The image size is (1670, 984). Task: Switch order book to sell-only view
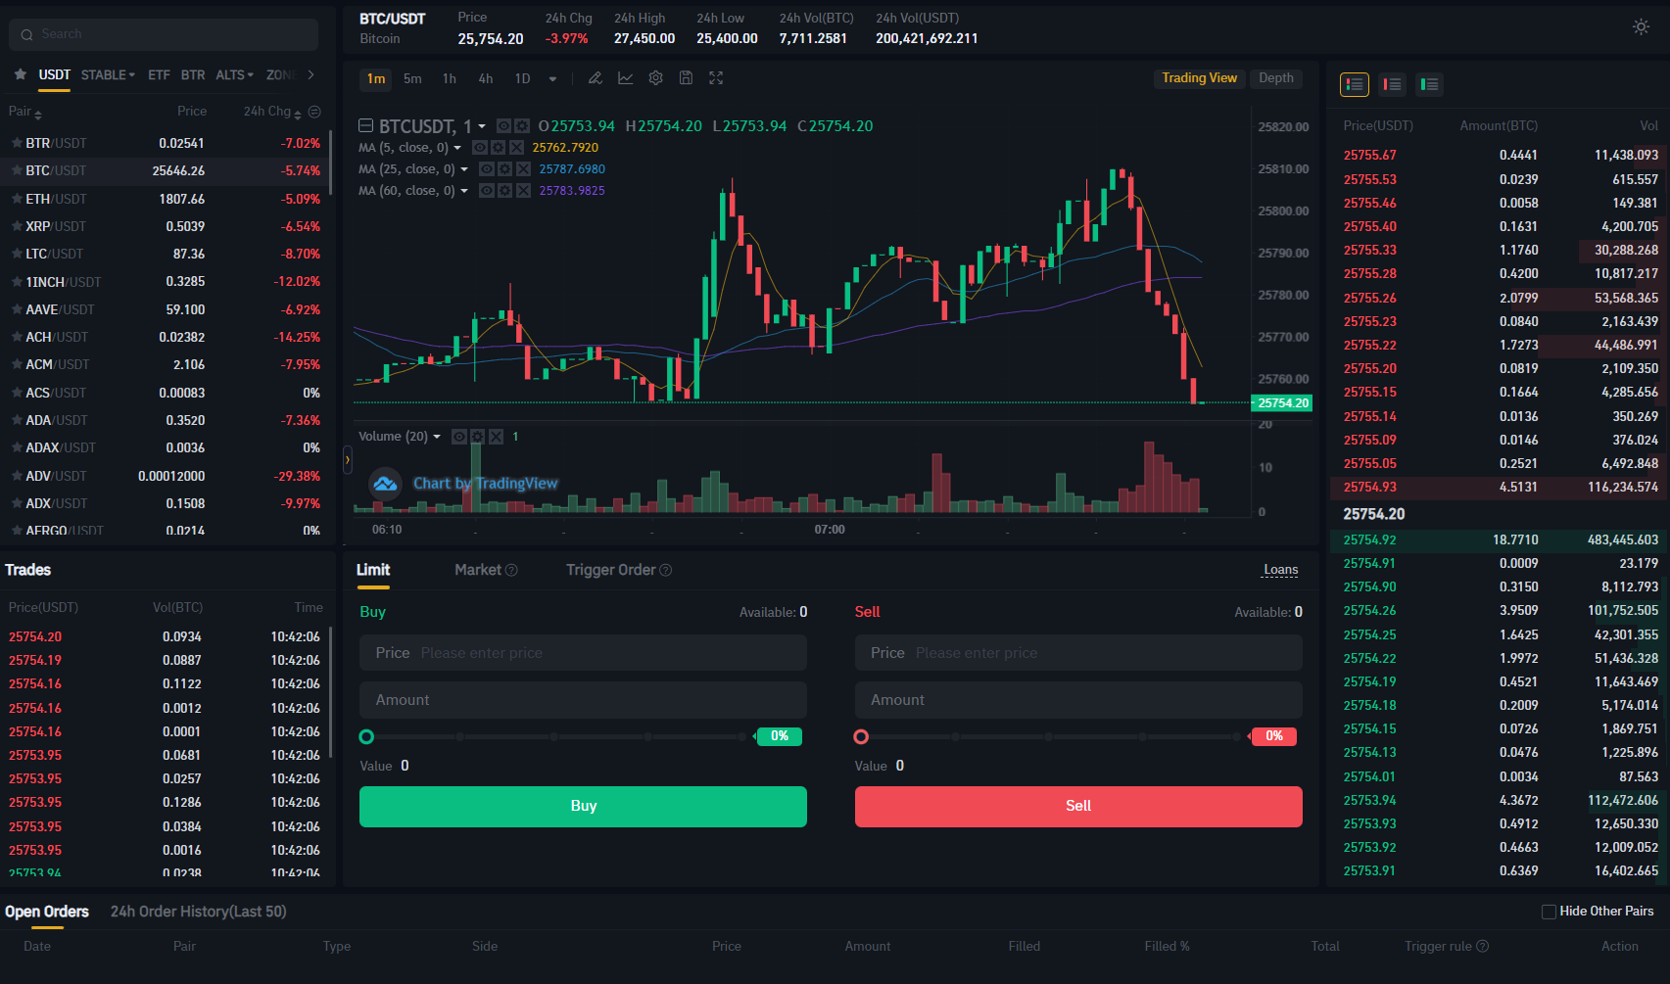point(1392,84)
